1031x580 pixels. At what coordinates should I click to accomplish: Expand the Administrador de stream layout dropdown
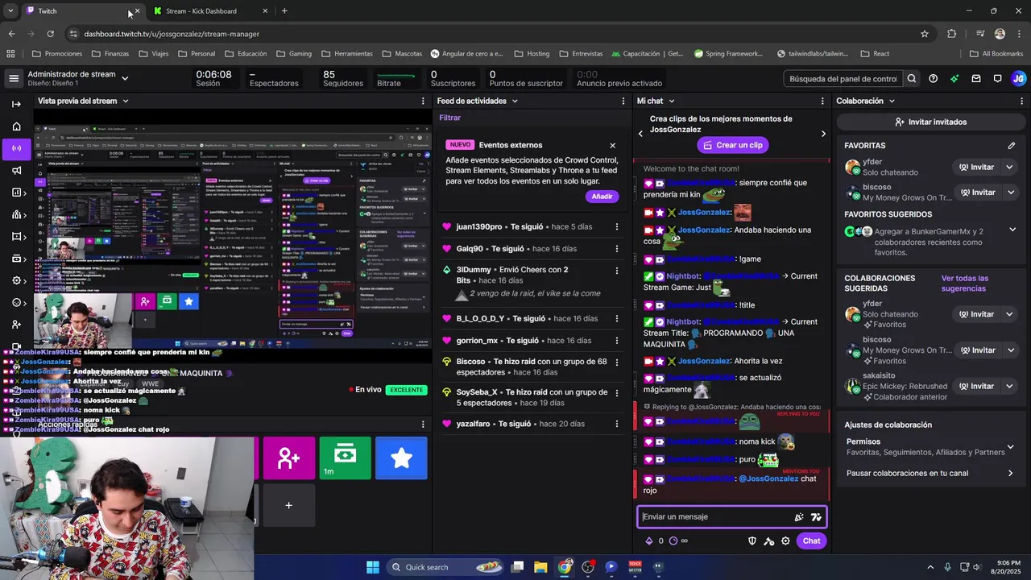[125, 78]
